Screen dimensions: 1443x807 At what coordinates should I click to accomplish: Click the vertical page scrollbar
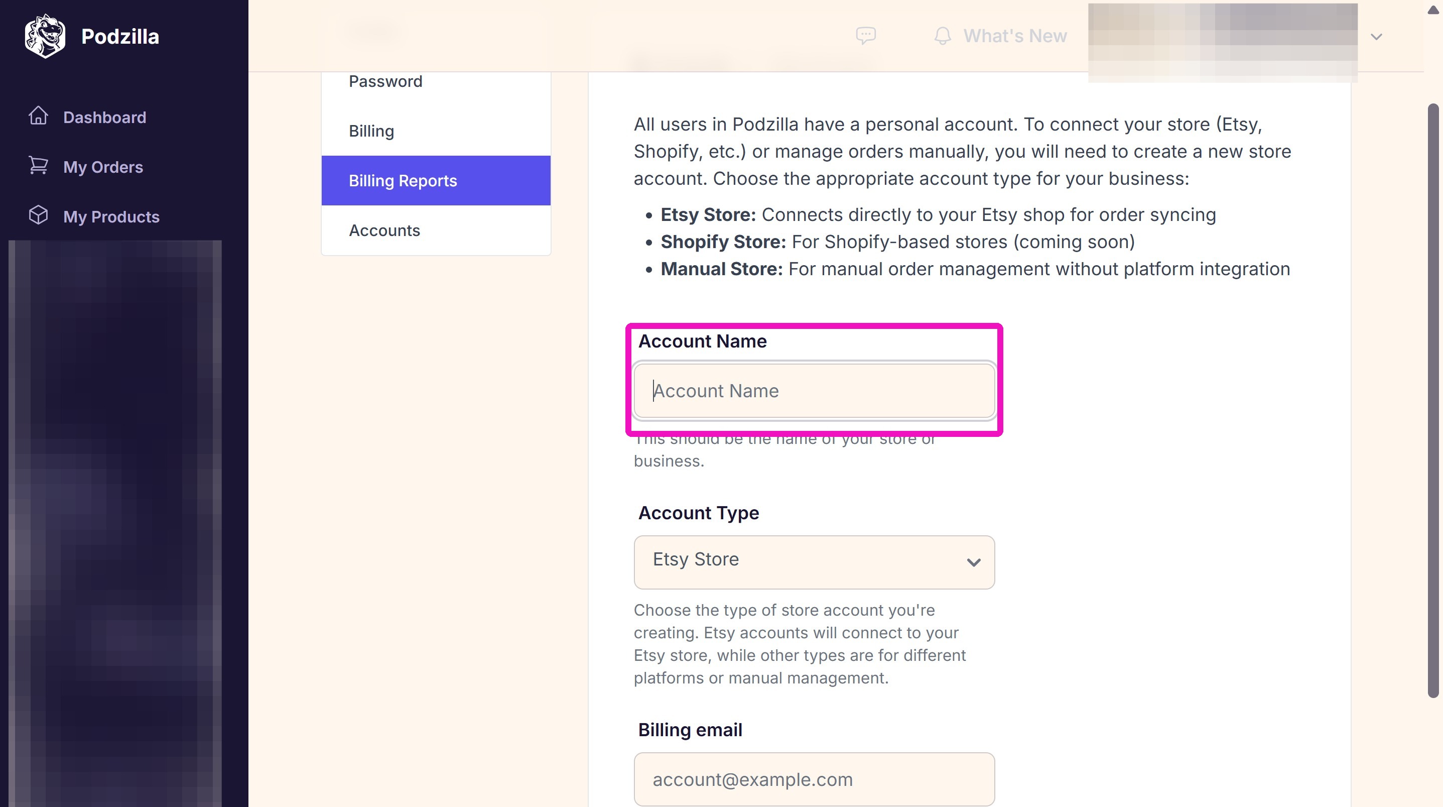1433,401
